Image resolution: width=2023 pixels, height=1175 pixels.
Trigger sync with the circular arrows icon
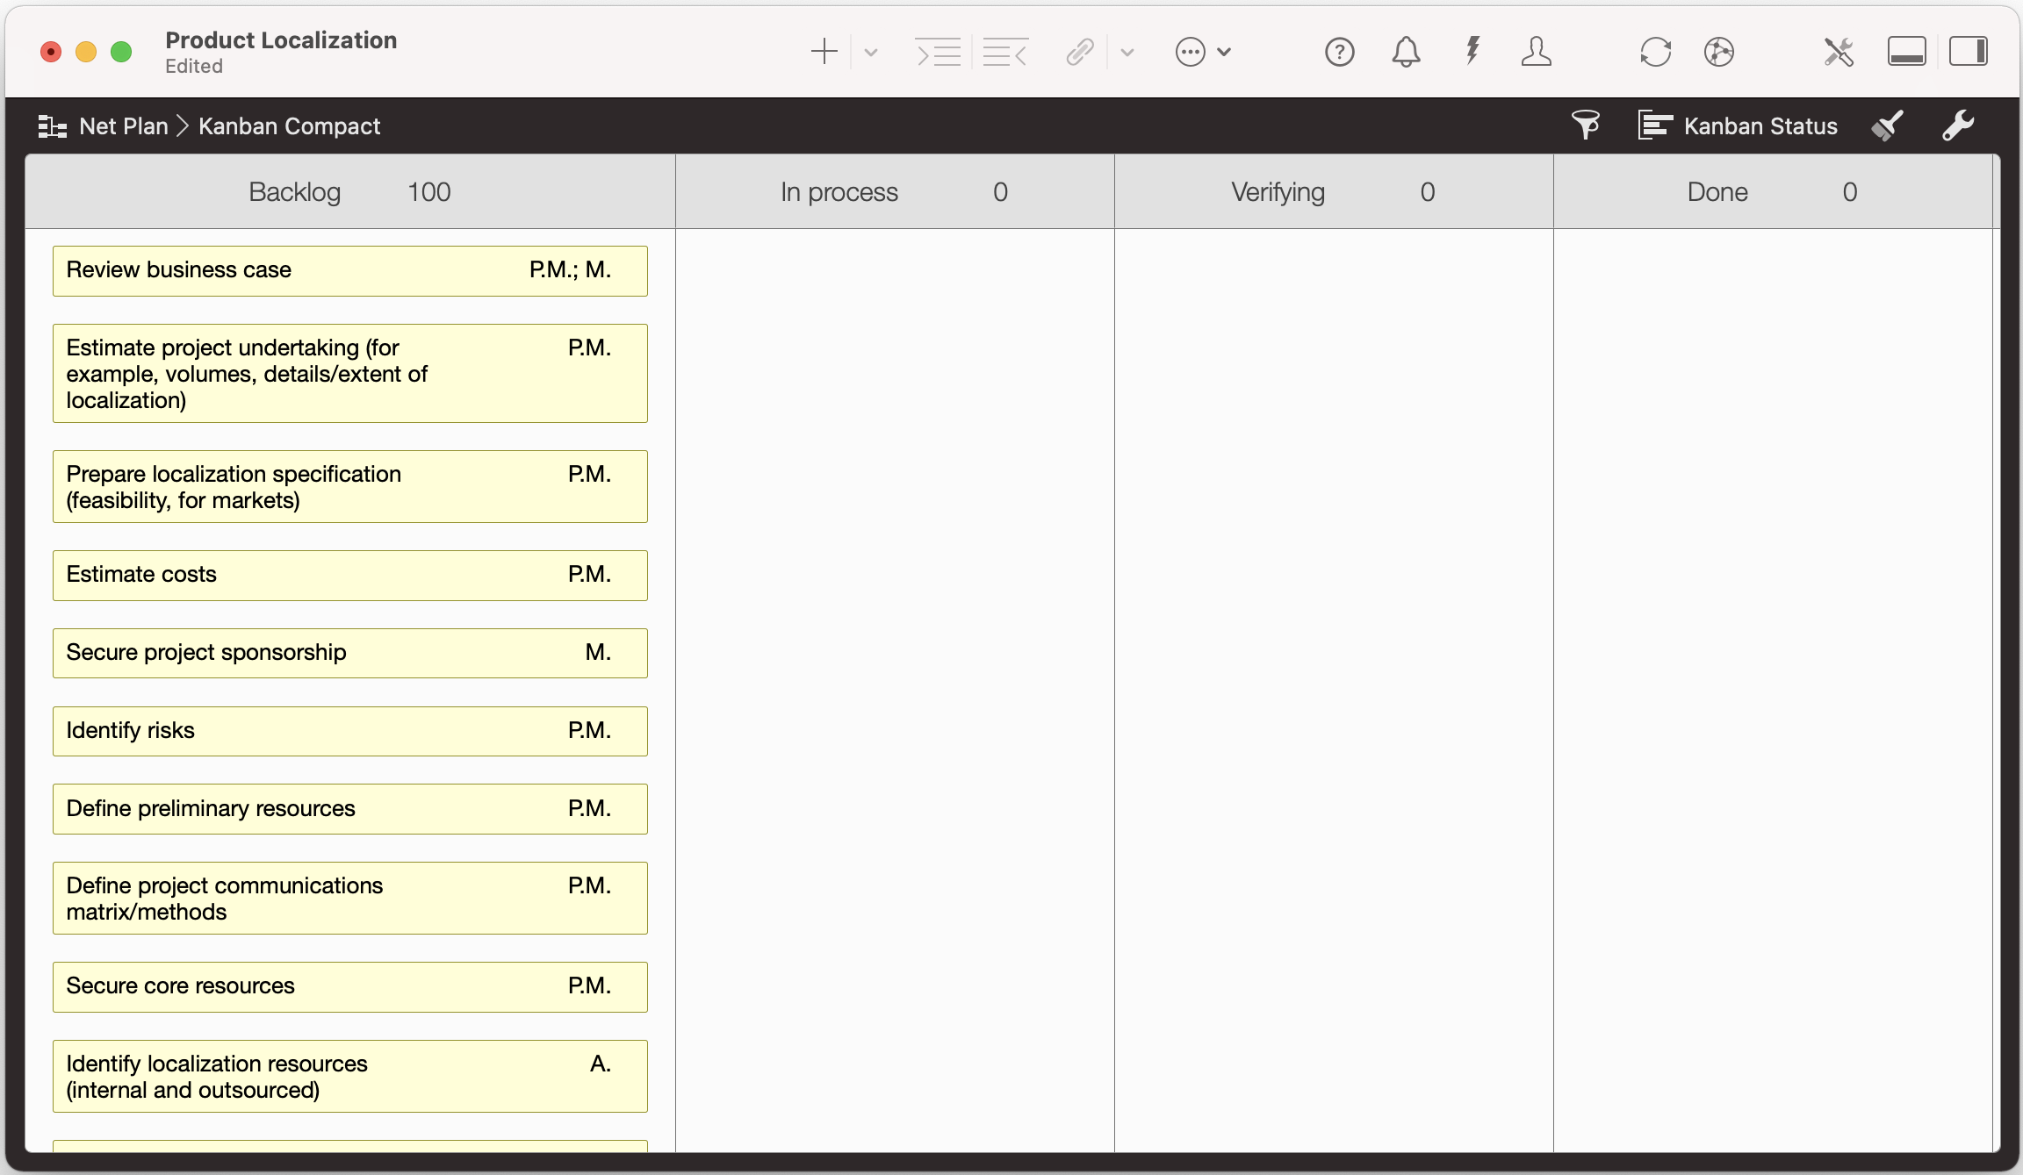[1656, 52]
